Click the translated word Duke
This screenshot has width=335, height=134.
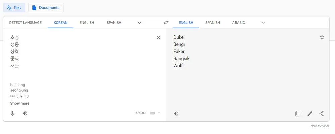coord(178,37)
